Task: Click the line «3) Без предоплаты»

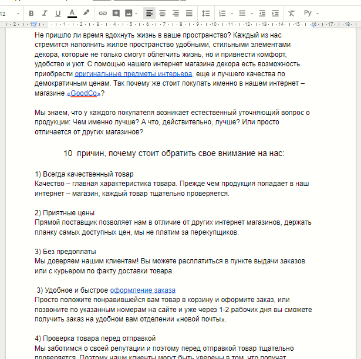Action: coord(65,252)
